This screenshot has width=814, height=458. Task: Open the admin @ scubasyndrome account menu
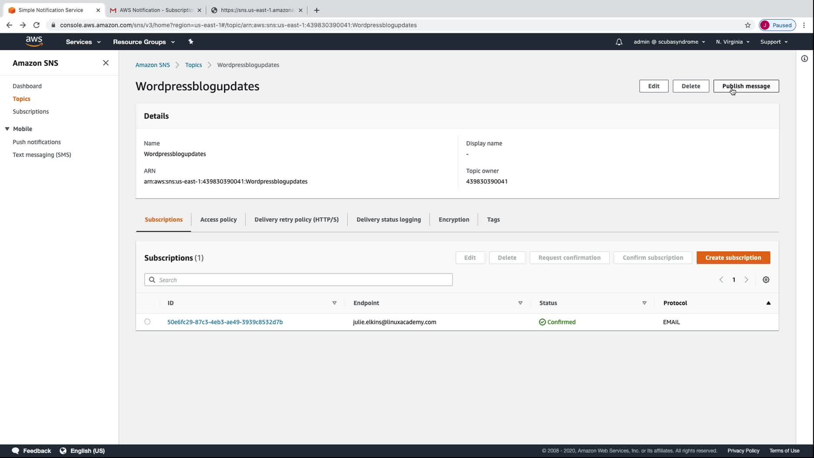[x=670, y=42]
